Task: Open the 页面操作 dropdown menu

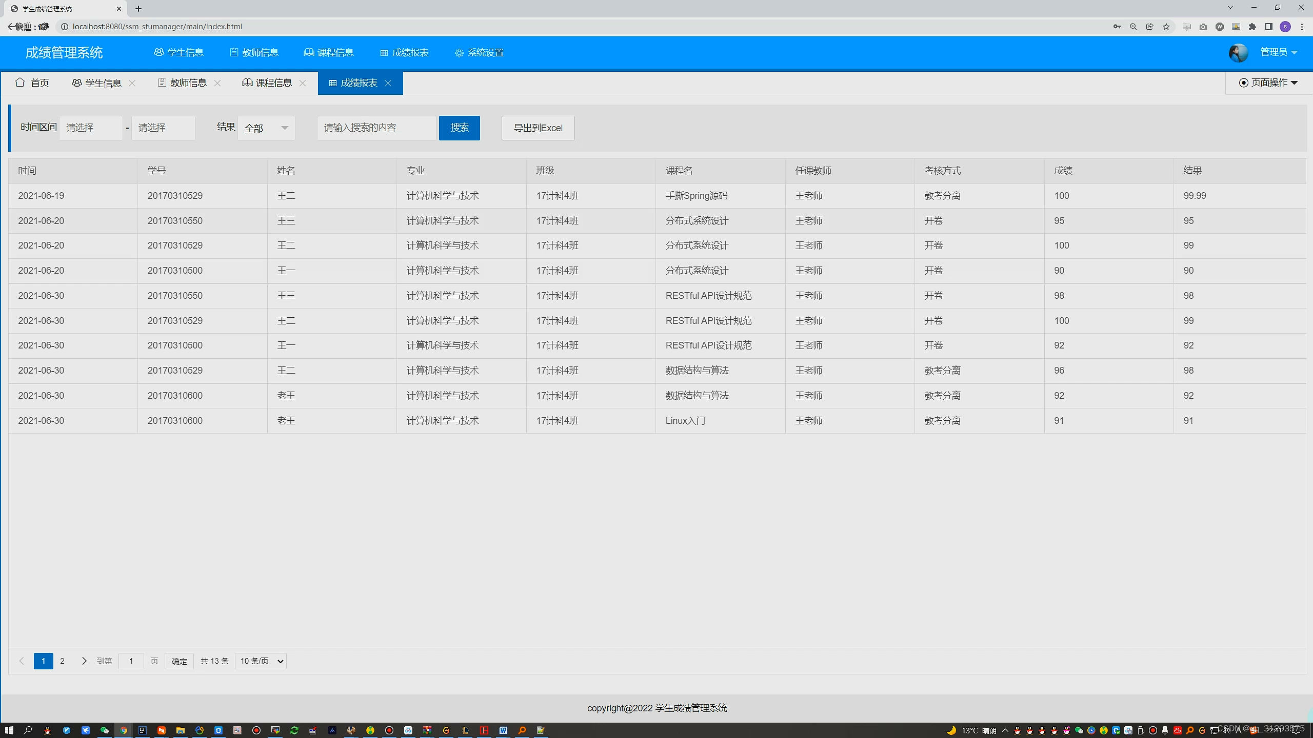Action: (x=1268, y=83)
